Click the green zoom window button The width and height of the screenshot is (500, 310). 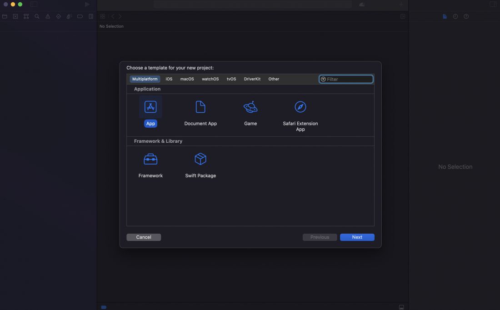click(20, 4)
